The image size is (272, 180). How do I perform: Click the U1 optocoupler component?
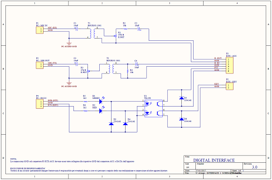point(154,108)
